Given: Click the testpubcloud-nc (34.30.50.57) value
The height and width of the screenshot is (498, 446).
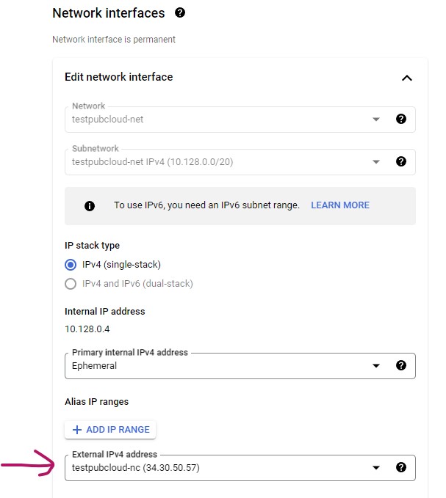Looking at the screenshot, I should [x=136, y=467].
